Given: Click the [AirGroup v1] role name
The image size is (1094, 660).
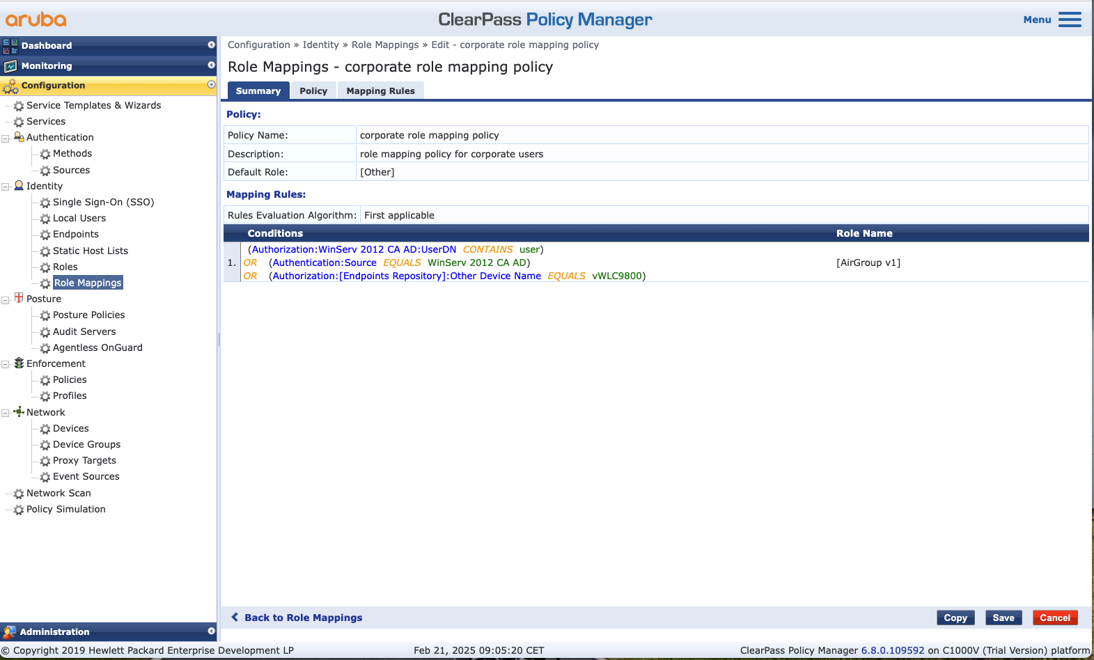Looking at the screenshot, I should click(x=868, y=262).
